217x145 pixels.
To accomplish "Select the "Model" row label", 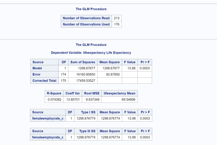I will (37, 68).
